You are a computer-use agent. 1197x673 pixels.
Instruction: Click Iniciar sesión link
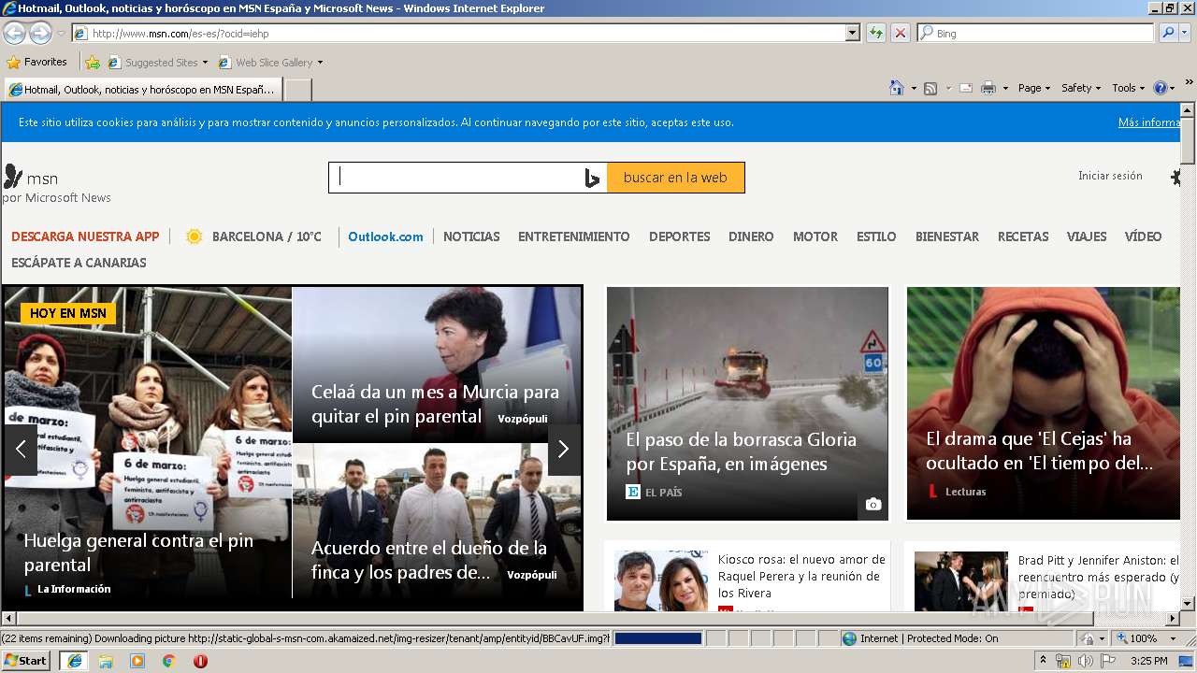click(1110, 176)
